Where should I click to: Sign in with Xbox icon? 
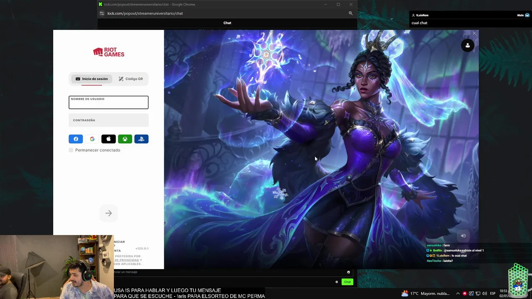125,139
